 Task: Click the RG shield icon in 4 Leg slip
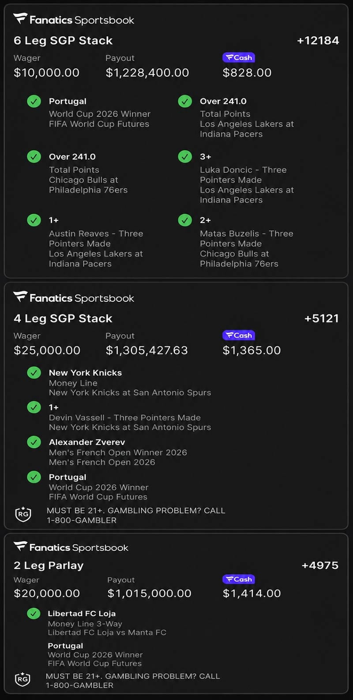click(x=23, y=515)
